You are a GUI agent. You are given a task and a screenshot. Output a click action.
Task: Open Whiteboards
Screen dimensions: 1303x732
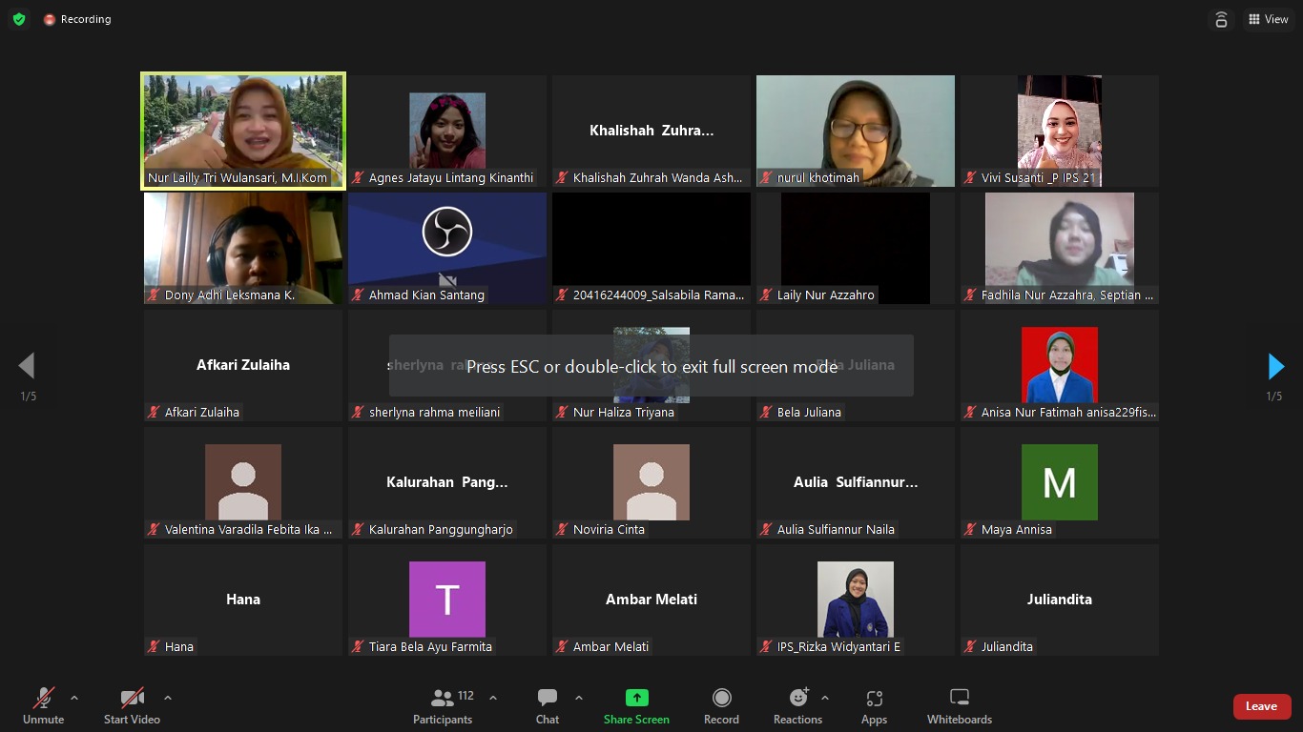(x=960, y=706)
